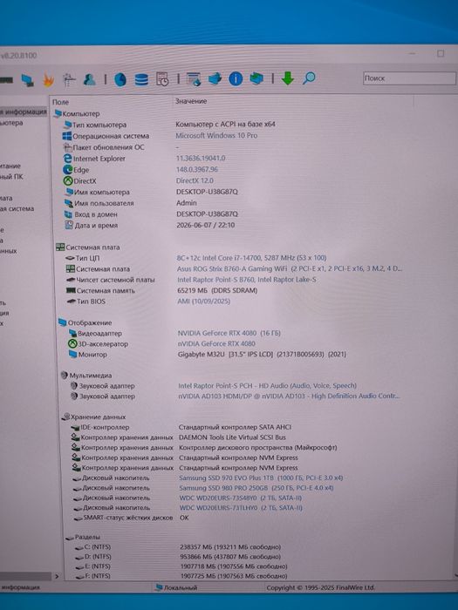This screenshot has width=458, height=610.
Task: Click the blue cube toolbar icon
Action: (x=256, y=78)
